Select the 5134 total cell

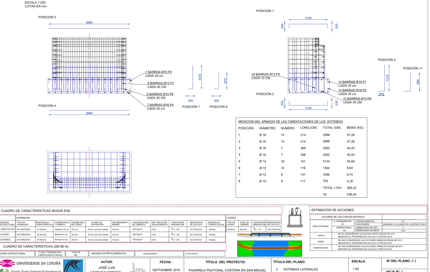pyautogui.click(x=326, y=161)
